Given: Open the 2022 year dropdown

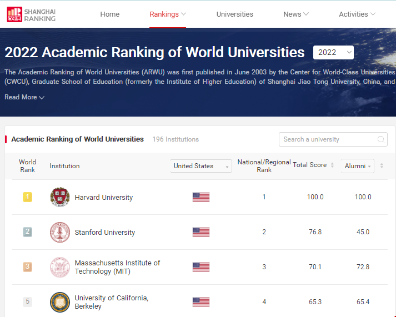Looking at the screenshot, I should (333, 52).
